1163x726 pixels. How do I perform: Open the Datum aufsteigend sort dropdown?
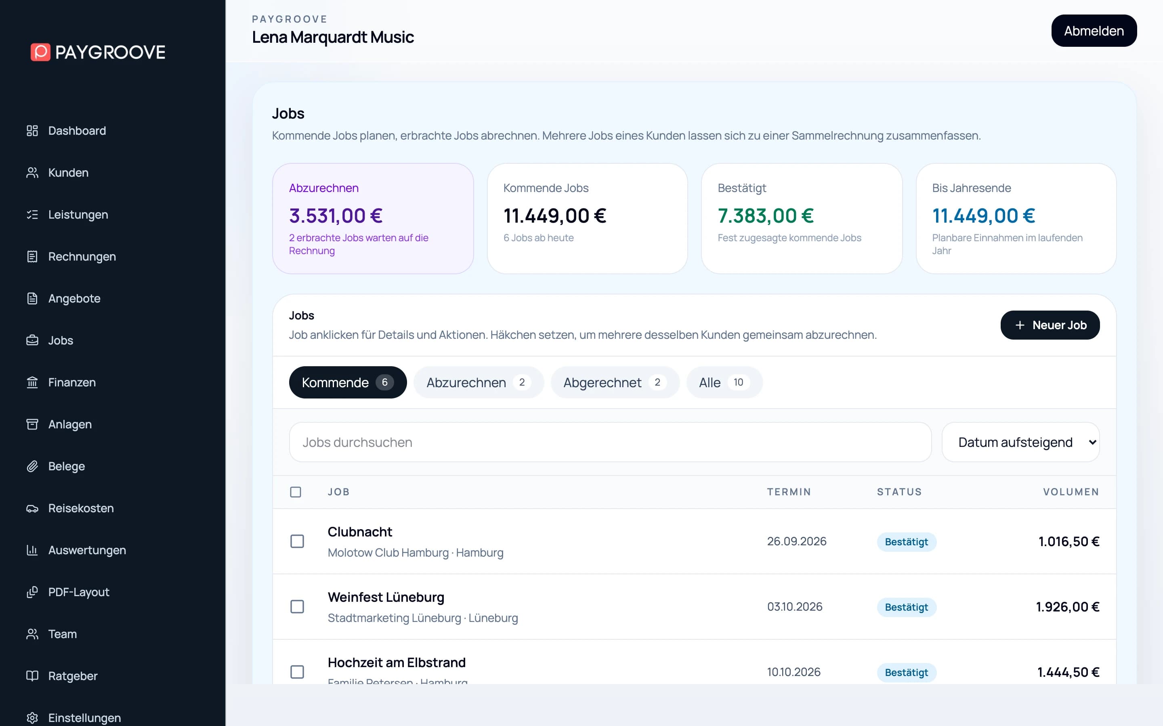tap(1020, 442)
